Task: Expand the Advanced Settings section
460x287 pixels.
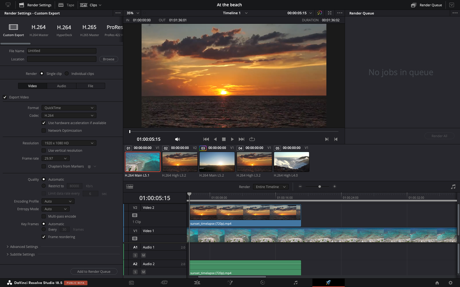Action: (22, 247)
